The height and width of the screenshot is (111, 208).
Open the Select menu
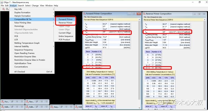pyautogui.click(x=28, y=6)
